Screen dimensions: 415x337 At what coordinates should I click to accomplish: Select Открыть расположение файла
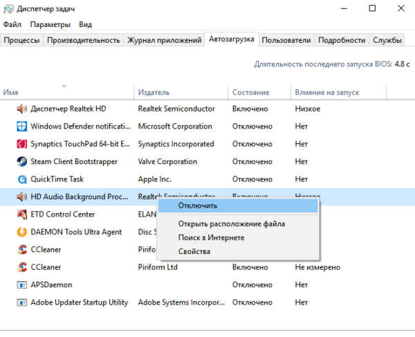coord(232,224)
